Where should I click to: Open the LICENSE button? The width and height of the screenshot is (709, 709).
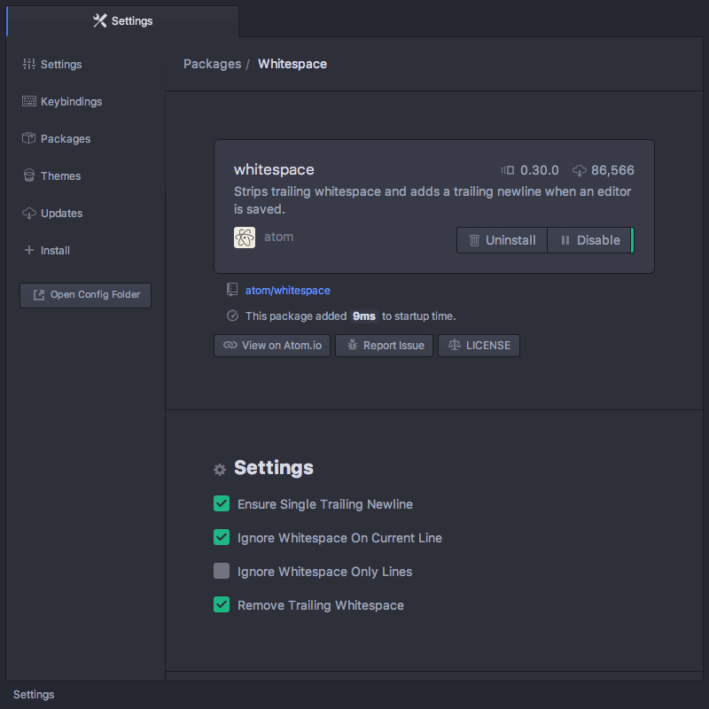coord(479,346)
